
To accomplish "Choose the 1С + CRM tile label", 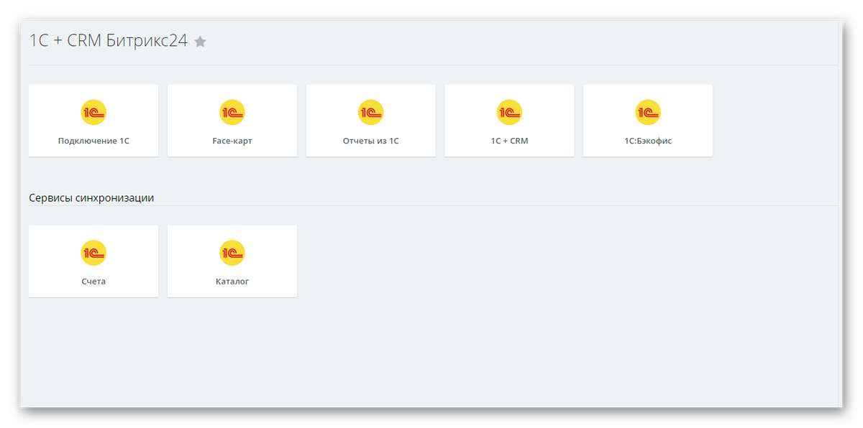I will [x=509, y=141].
